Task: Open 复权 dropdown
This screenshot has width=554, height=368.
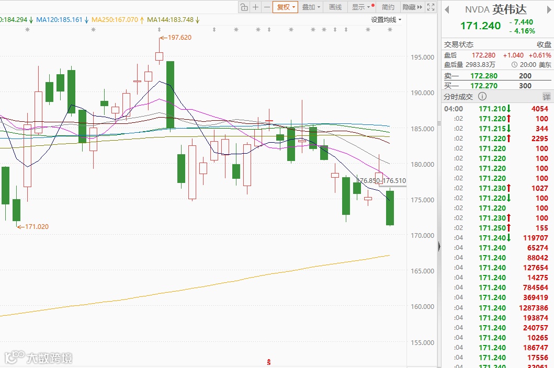Action: pos(286,7)
